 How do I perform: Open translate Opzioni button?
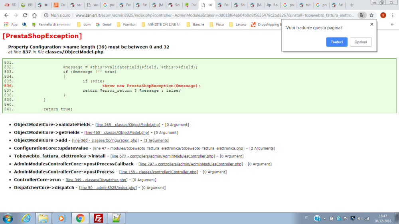click(361, 42)
